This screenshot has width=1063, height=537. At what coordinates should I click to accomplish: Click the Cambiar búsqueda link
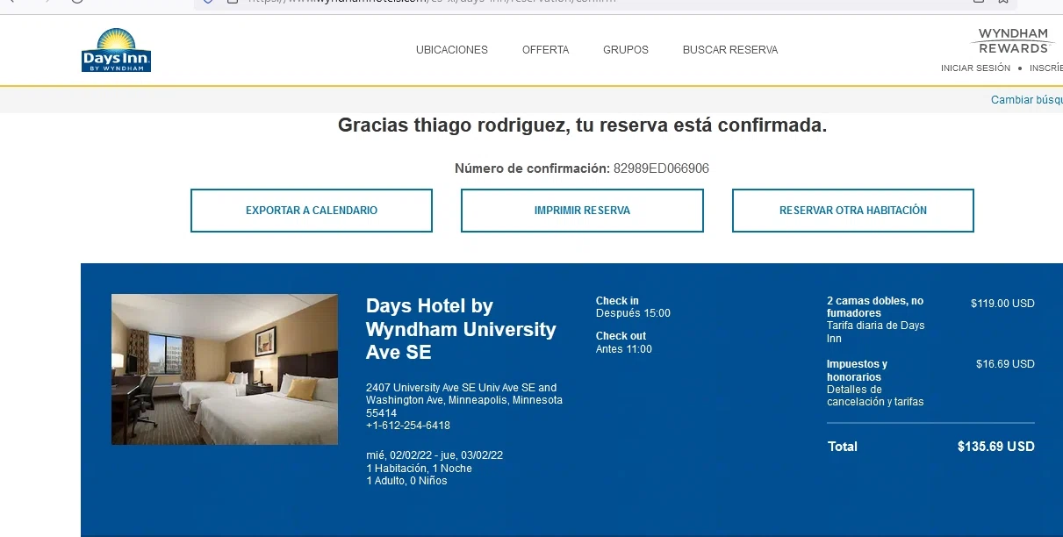1027,100
